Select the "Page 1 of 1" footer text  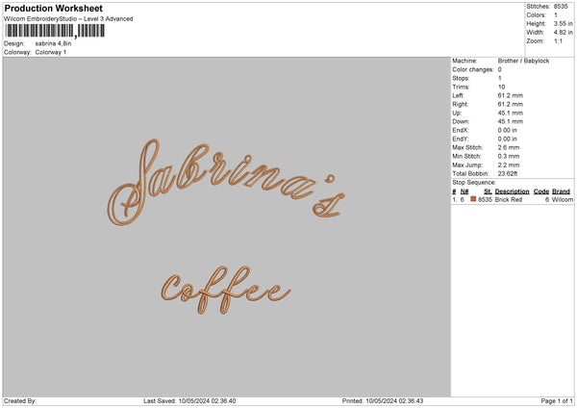[557, 401]
